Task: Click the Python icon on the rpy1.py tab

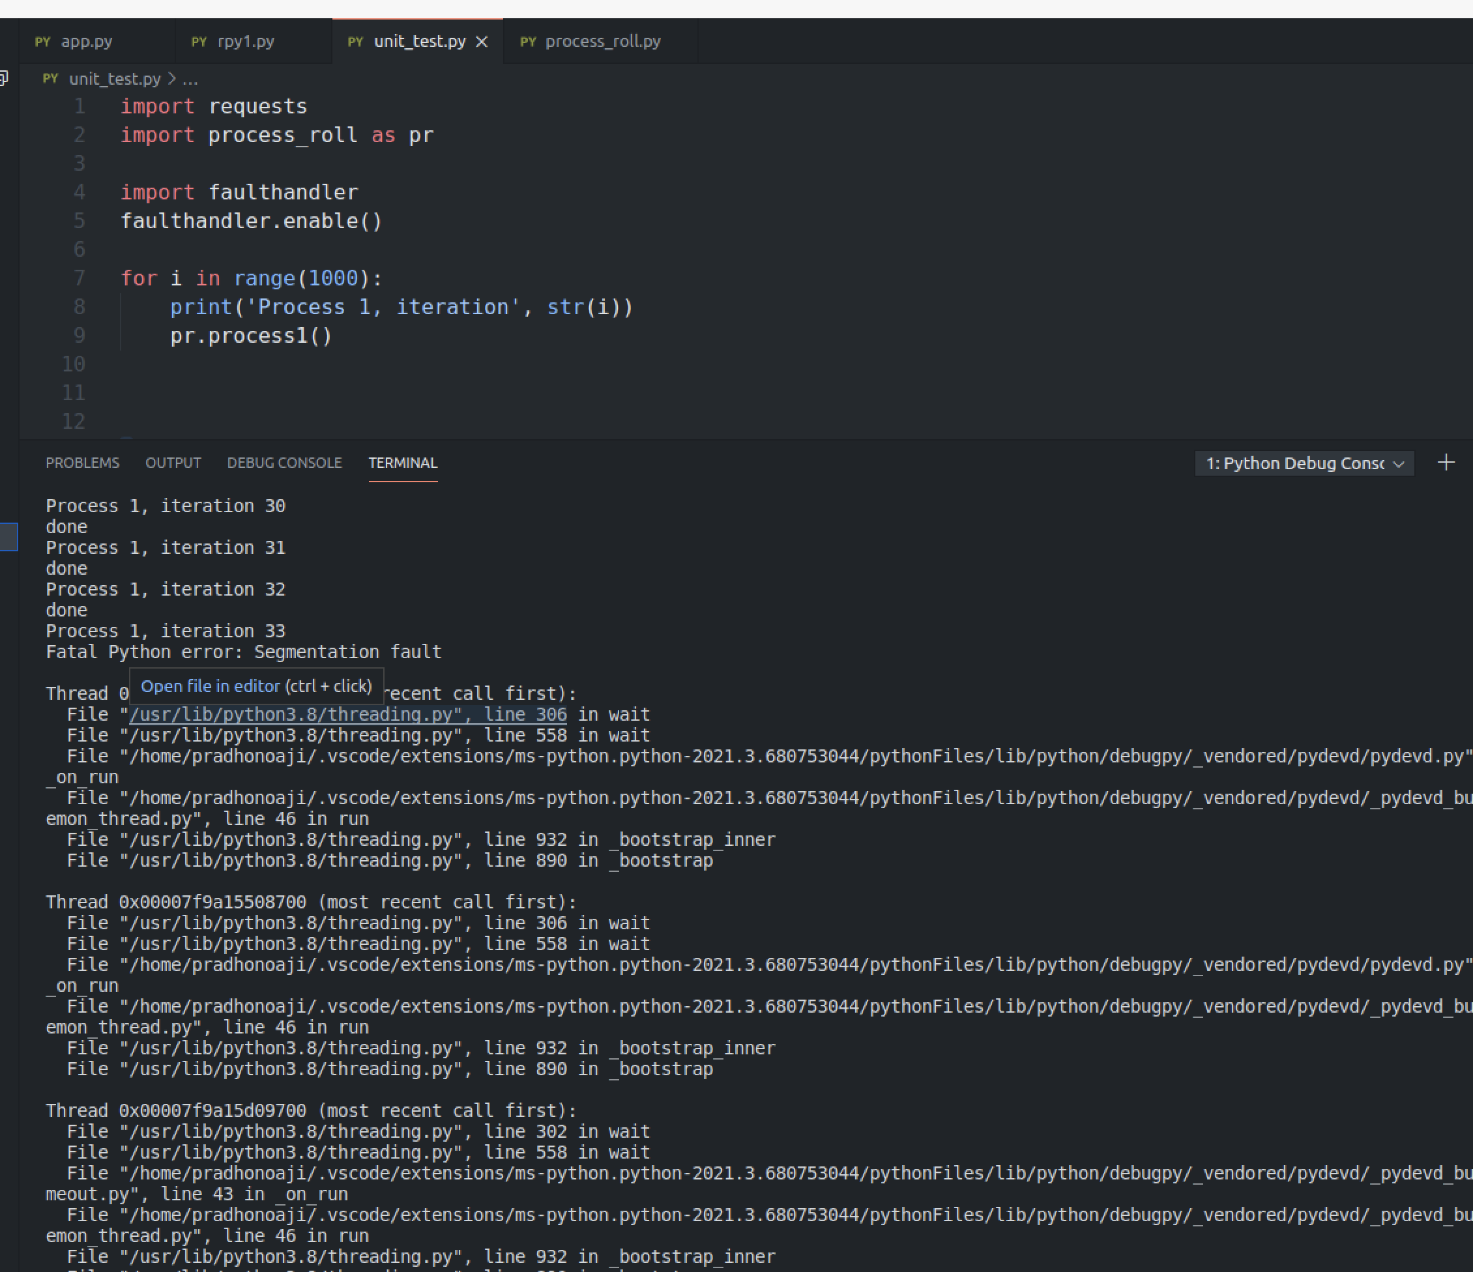Action: click(x=198, y=41)
